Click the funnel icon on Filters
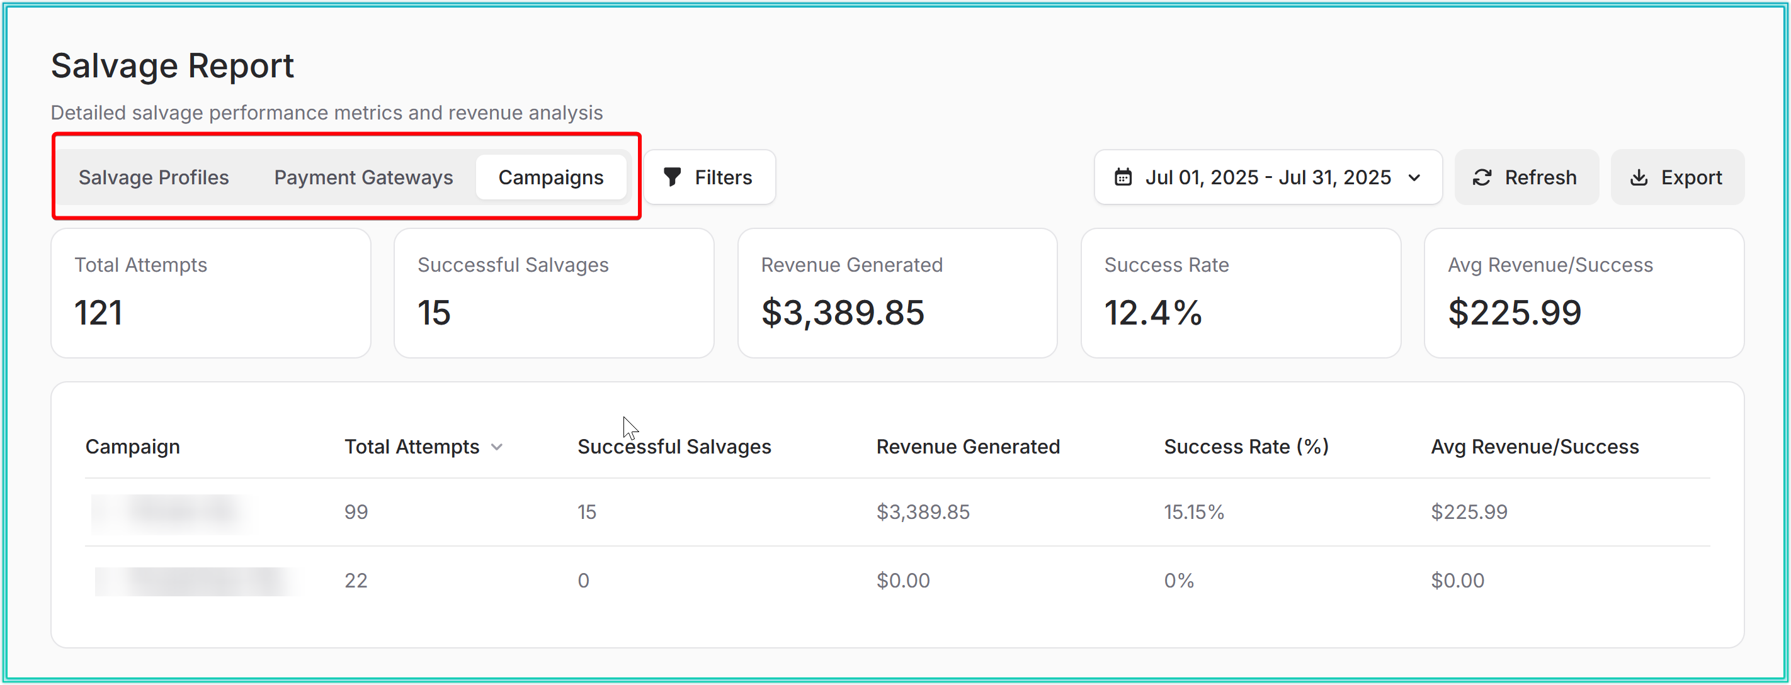The height and width of the screenshot is (685, 1791). [671, 177]
